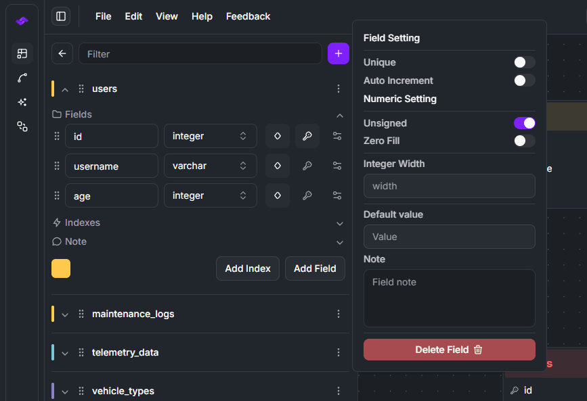Click the nullable diamond icon on the age field
The height and width of the screenshot is (401, 587).
pos(278,195)
